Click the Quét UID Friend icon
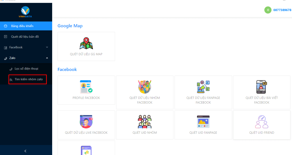The height and width of the screenshot is (155, 292). pos(261,122)
